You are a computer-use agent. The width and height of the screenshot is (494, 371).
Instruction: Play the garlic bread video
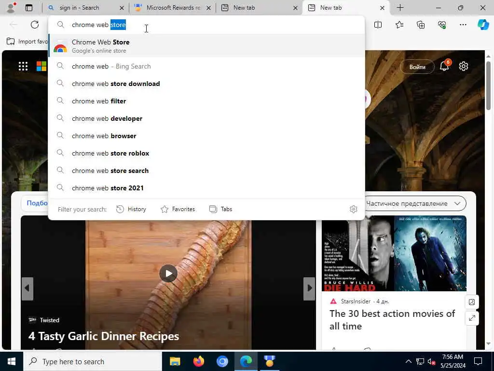pyautogui.click(x=168, y=273)
